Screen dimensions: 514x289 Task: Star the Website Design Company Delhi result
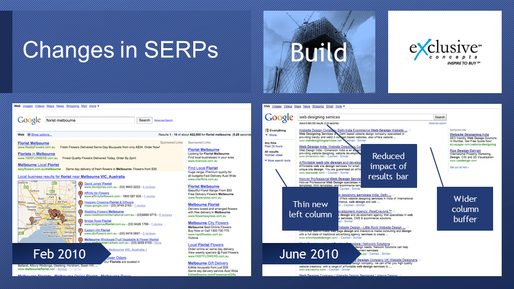410,131
